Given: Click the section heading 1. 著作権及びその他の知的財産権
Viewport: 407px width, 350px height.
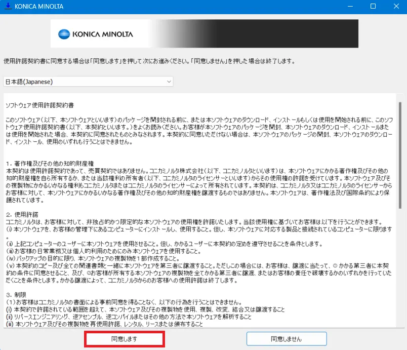Looking at the screenshot, I should (50, 164).
